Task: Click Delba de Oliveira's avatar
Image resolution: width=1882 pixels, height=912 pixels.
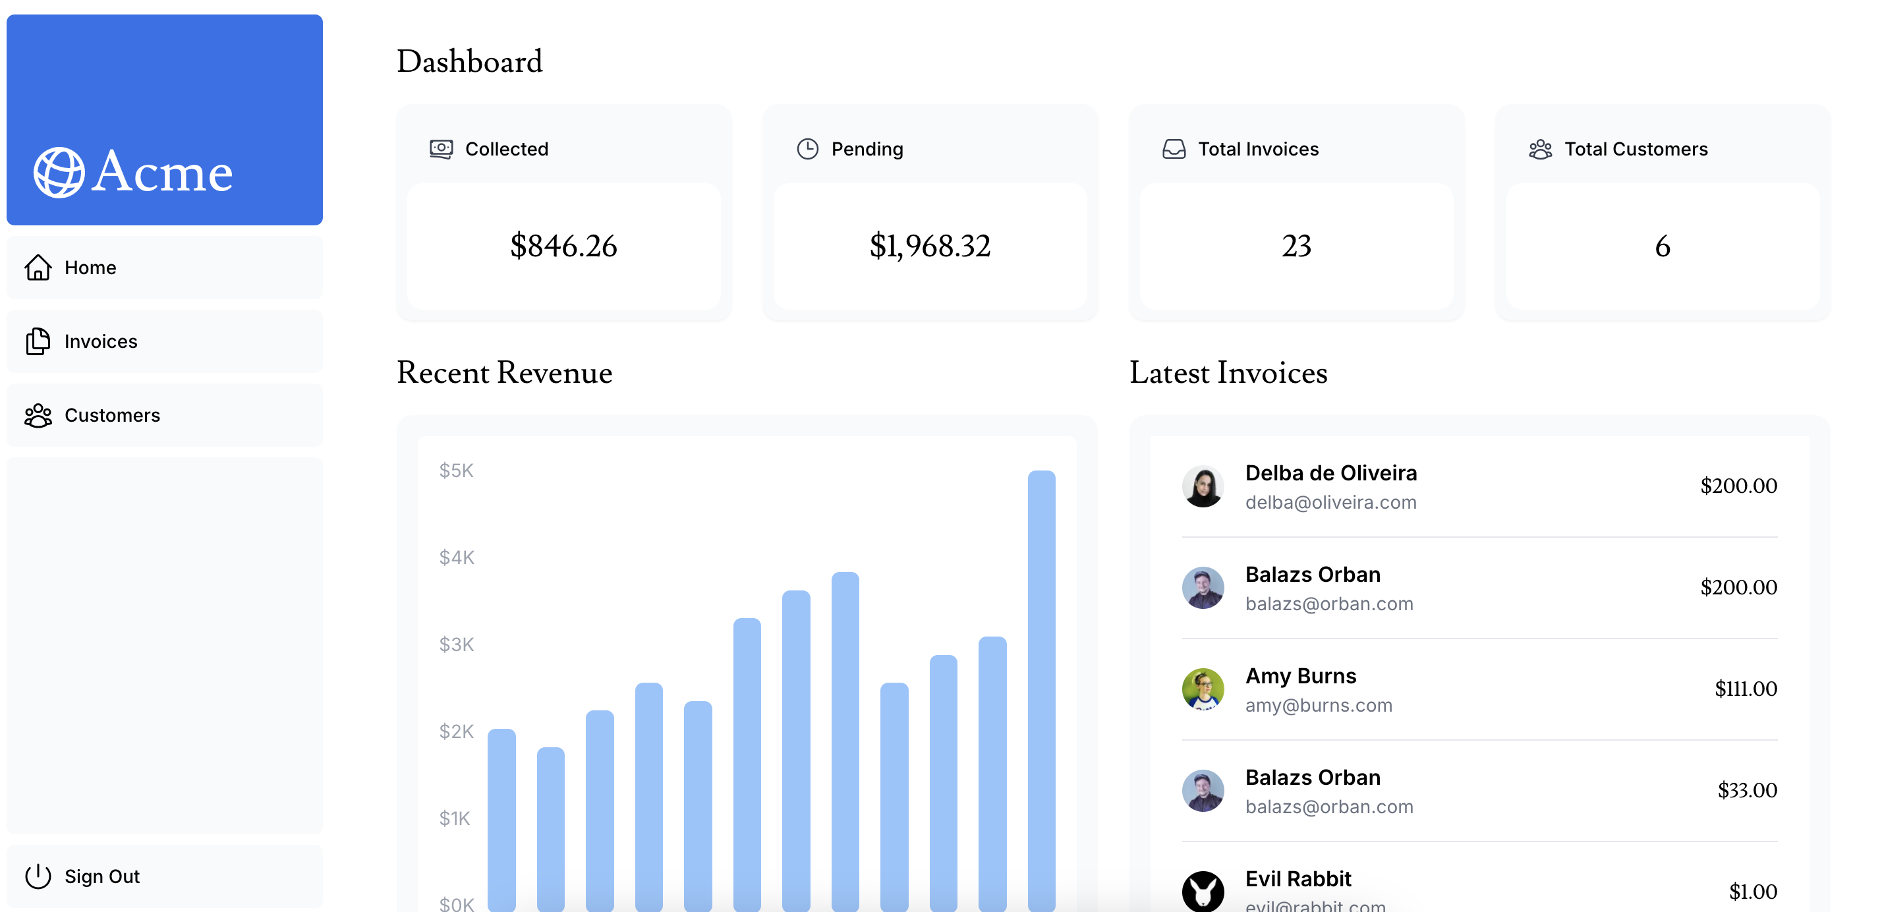Action: click(1203, 486)
